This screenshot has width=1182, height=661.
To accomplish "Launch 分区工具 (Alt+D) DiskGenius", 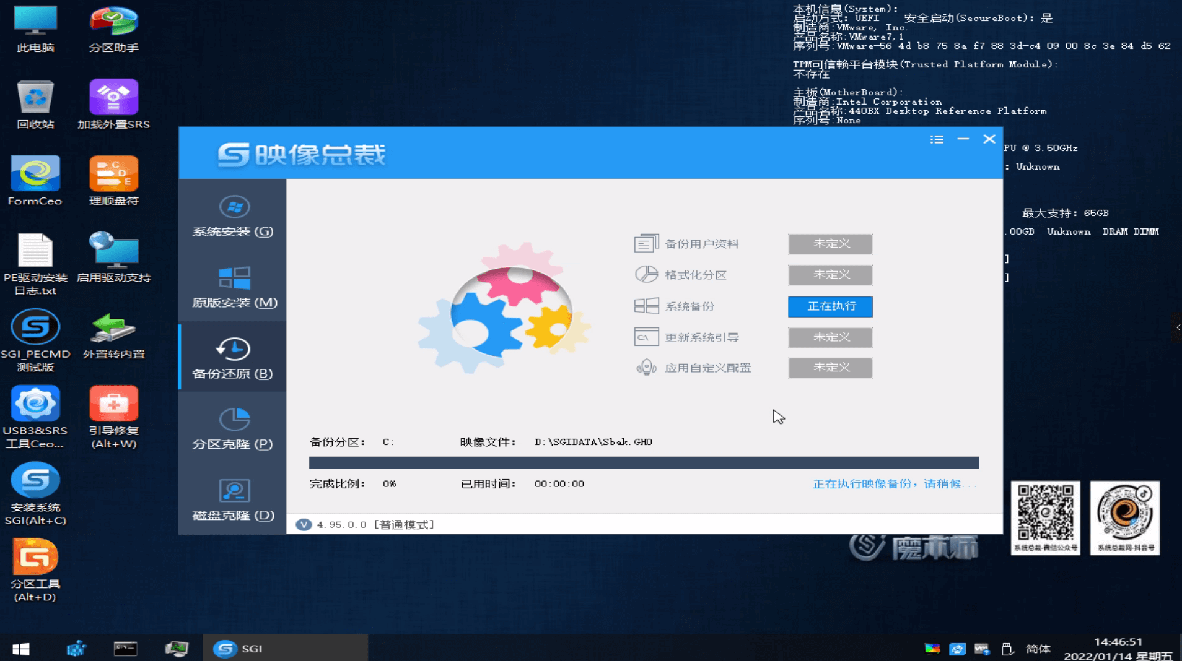I will 35,570.
